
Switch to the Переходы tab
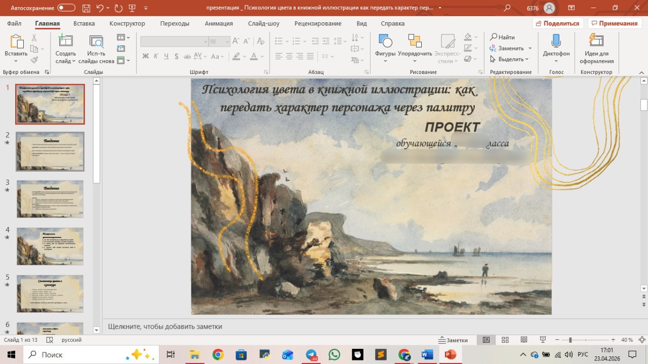point(175,23)
